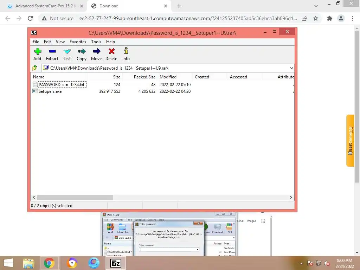Image resolution: width=360 pixels, height=270 pixels.
Task: Sort by Size column header
Action: [x=105, y=77]
